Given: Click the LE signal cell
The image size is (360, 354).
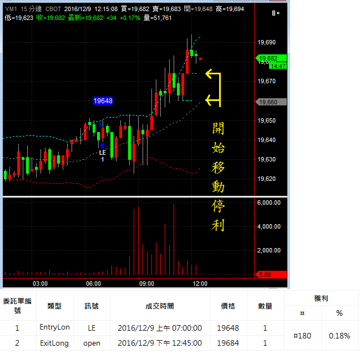Looking at the screenshot, I should [92, 328].
